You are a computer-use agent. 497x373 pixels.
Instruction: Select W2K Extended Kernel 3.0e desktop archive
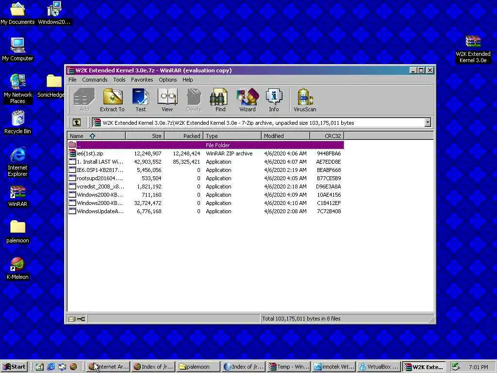click(x=473, y=50)
